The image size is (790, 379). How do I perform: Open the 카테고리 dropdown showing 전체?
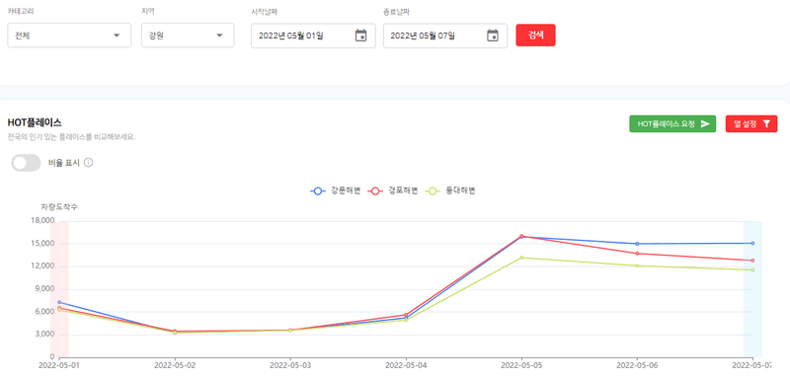(x=69, y=36)
